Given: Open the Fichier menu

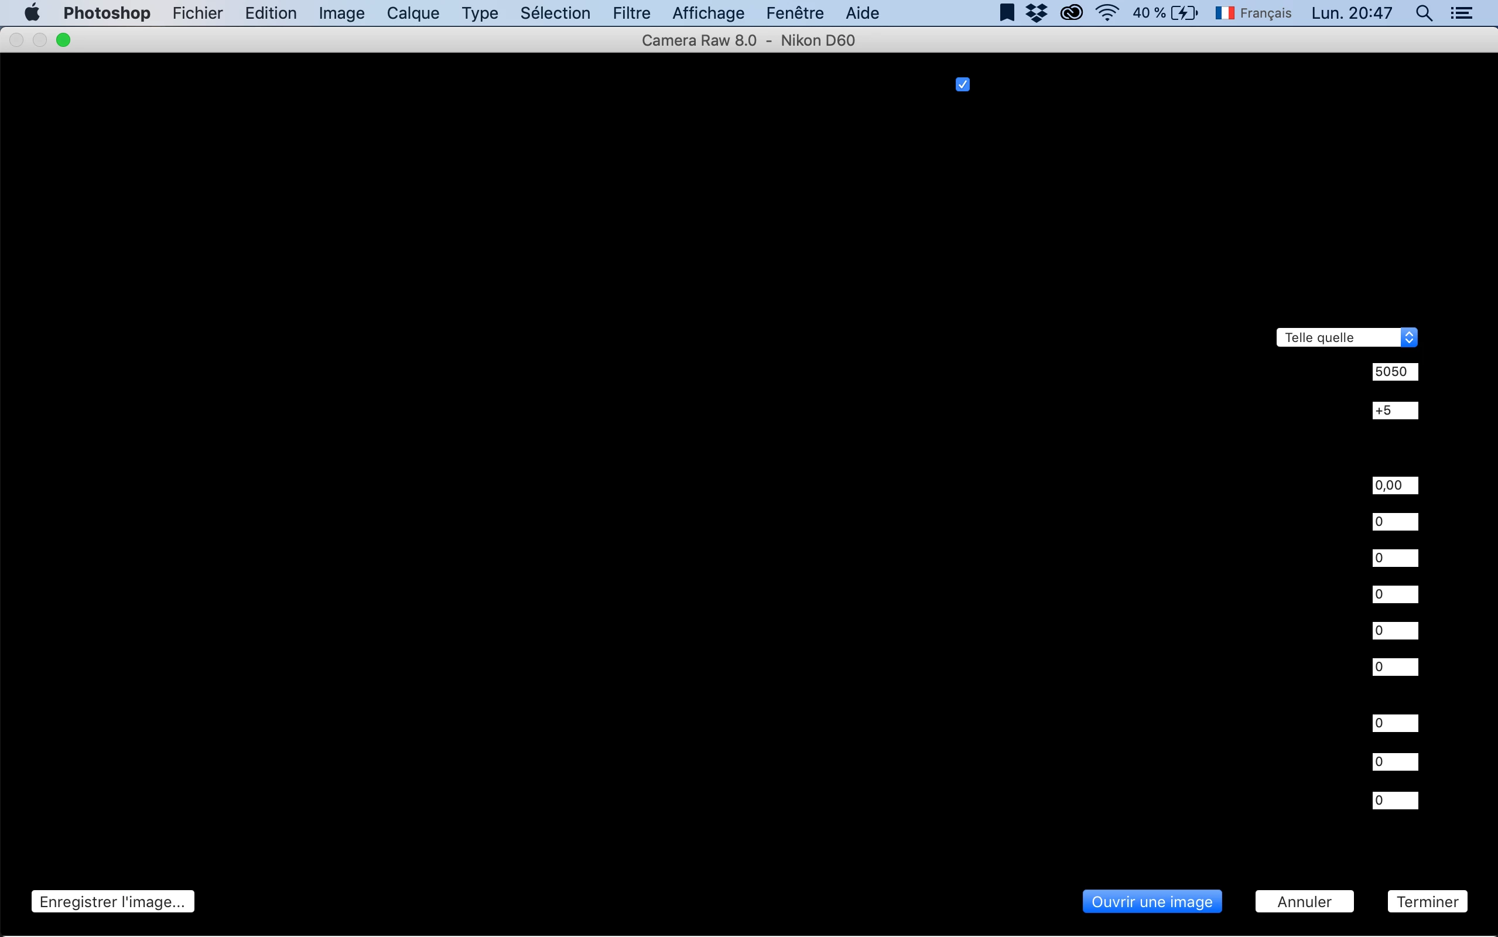Looking at the screenshot, I should click(197, 13).
